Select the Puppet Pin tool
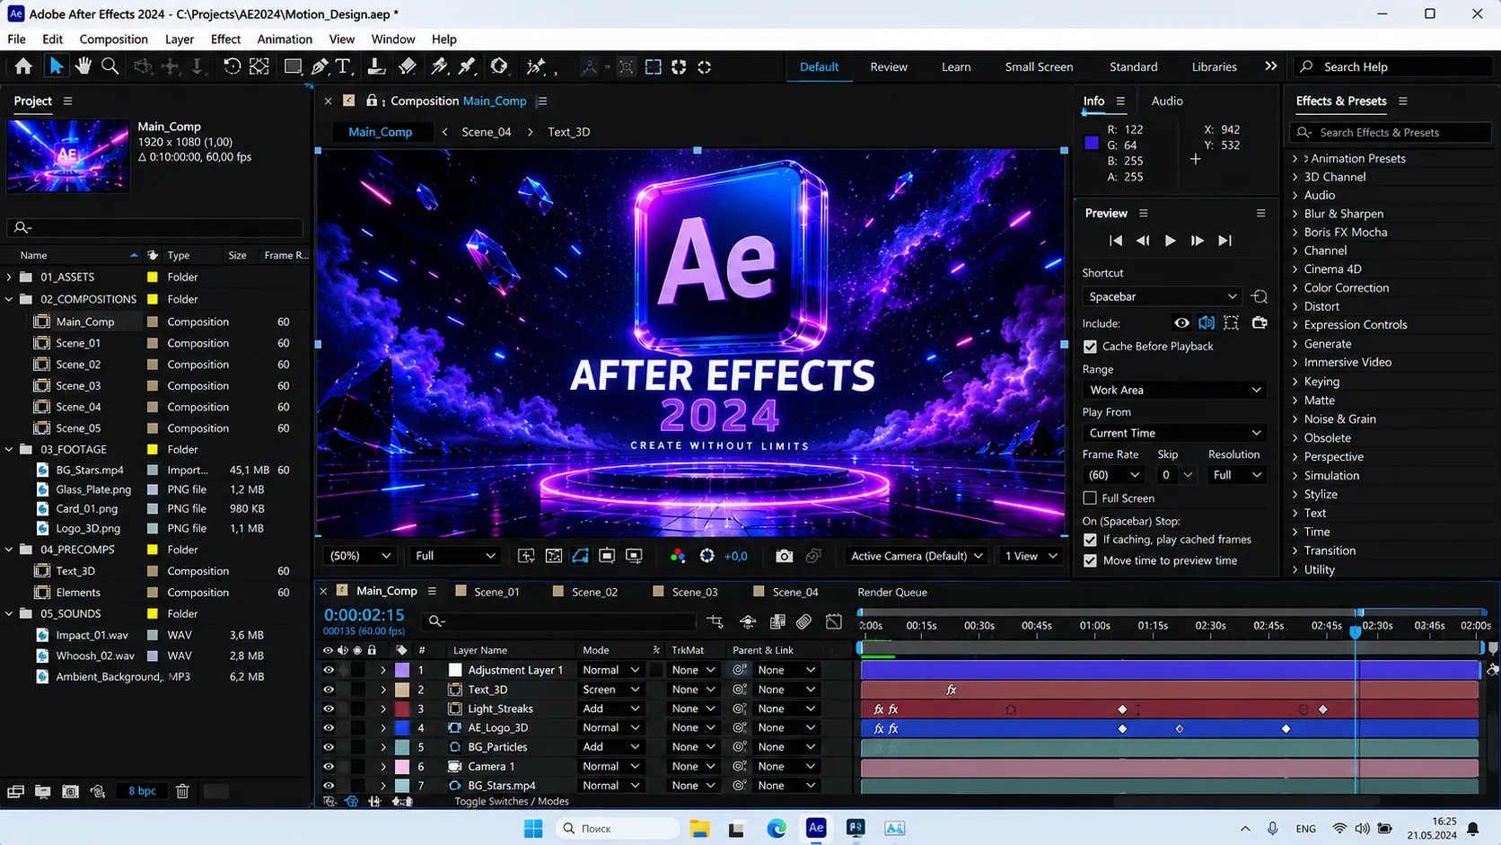 pos(536,66)
